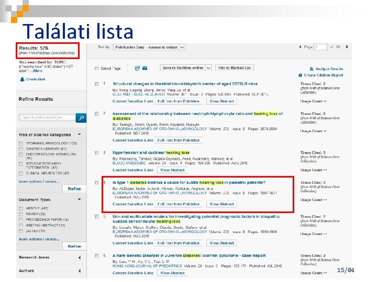Image resolution: width=377 pixels, height=282 pixels.
Task: Click the page number input field
Action: pyautogui.click(x=321, y=47)
